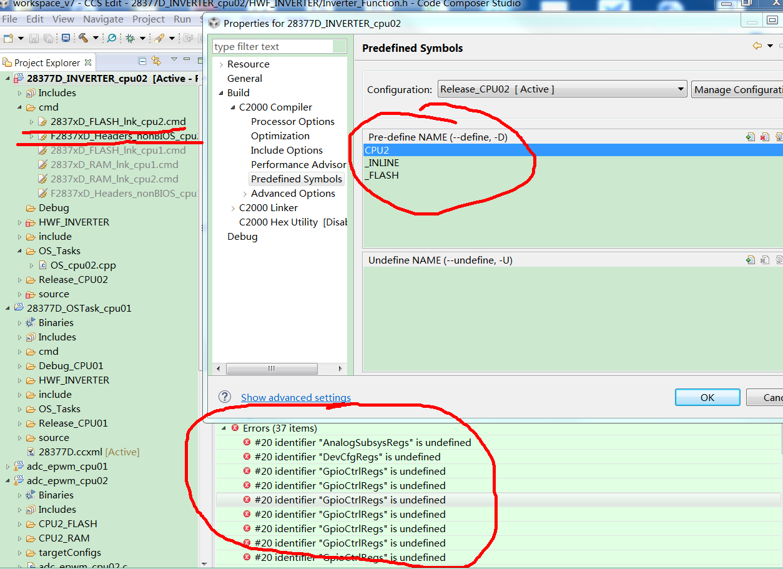The height and width of the screenshot is (569, 783).
Task: Click Manage Configurations button
Action: tap(737, 89)
